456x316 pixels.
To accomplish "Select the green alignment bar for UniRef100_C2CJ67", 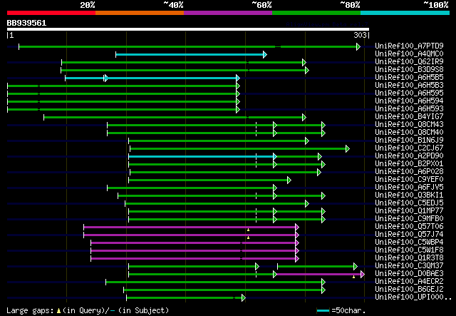I will [239, 149].
